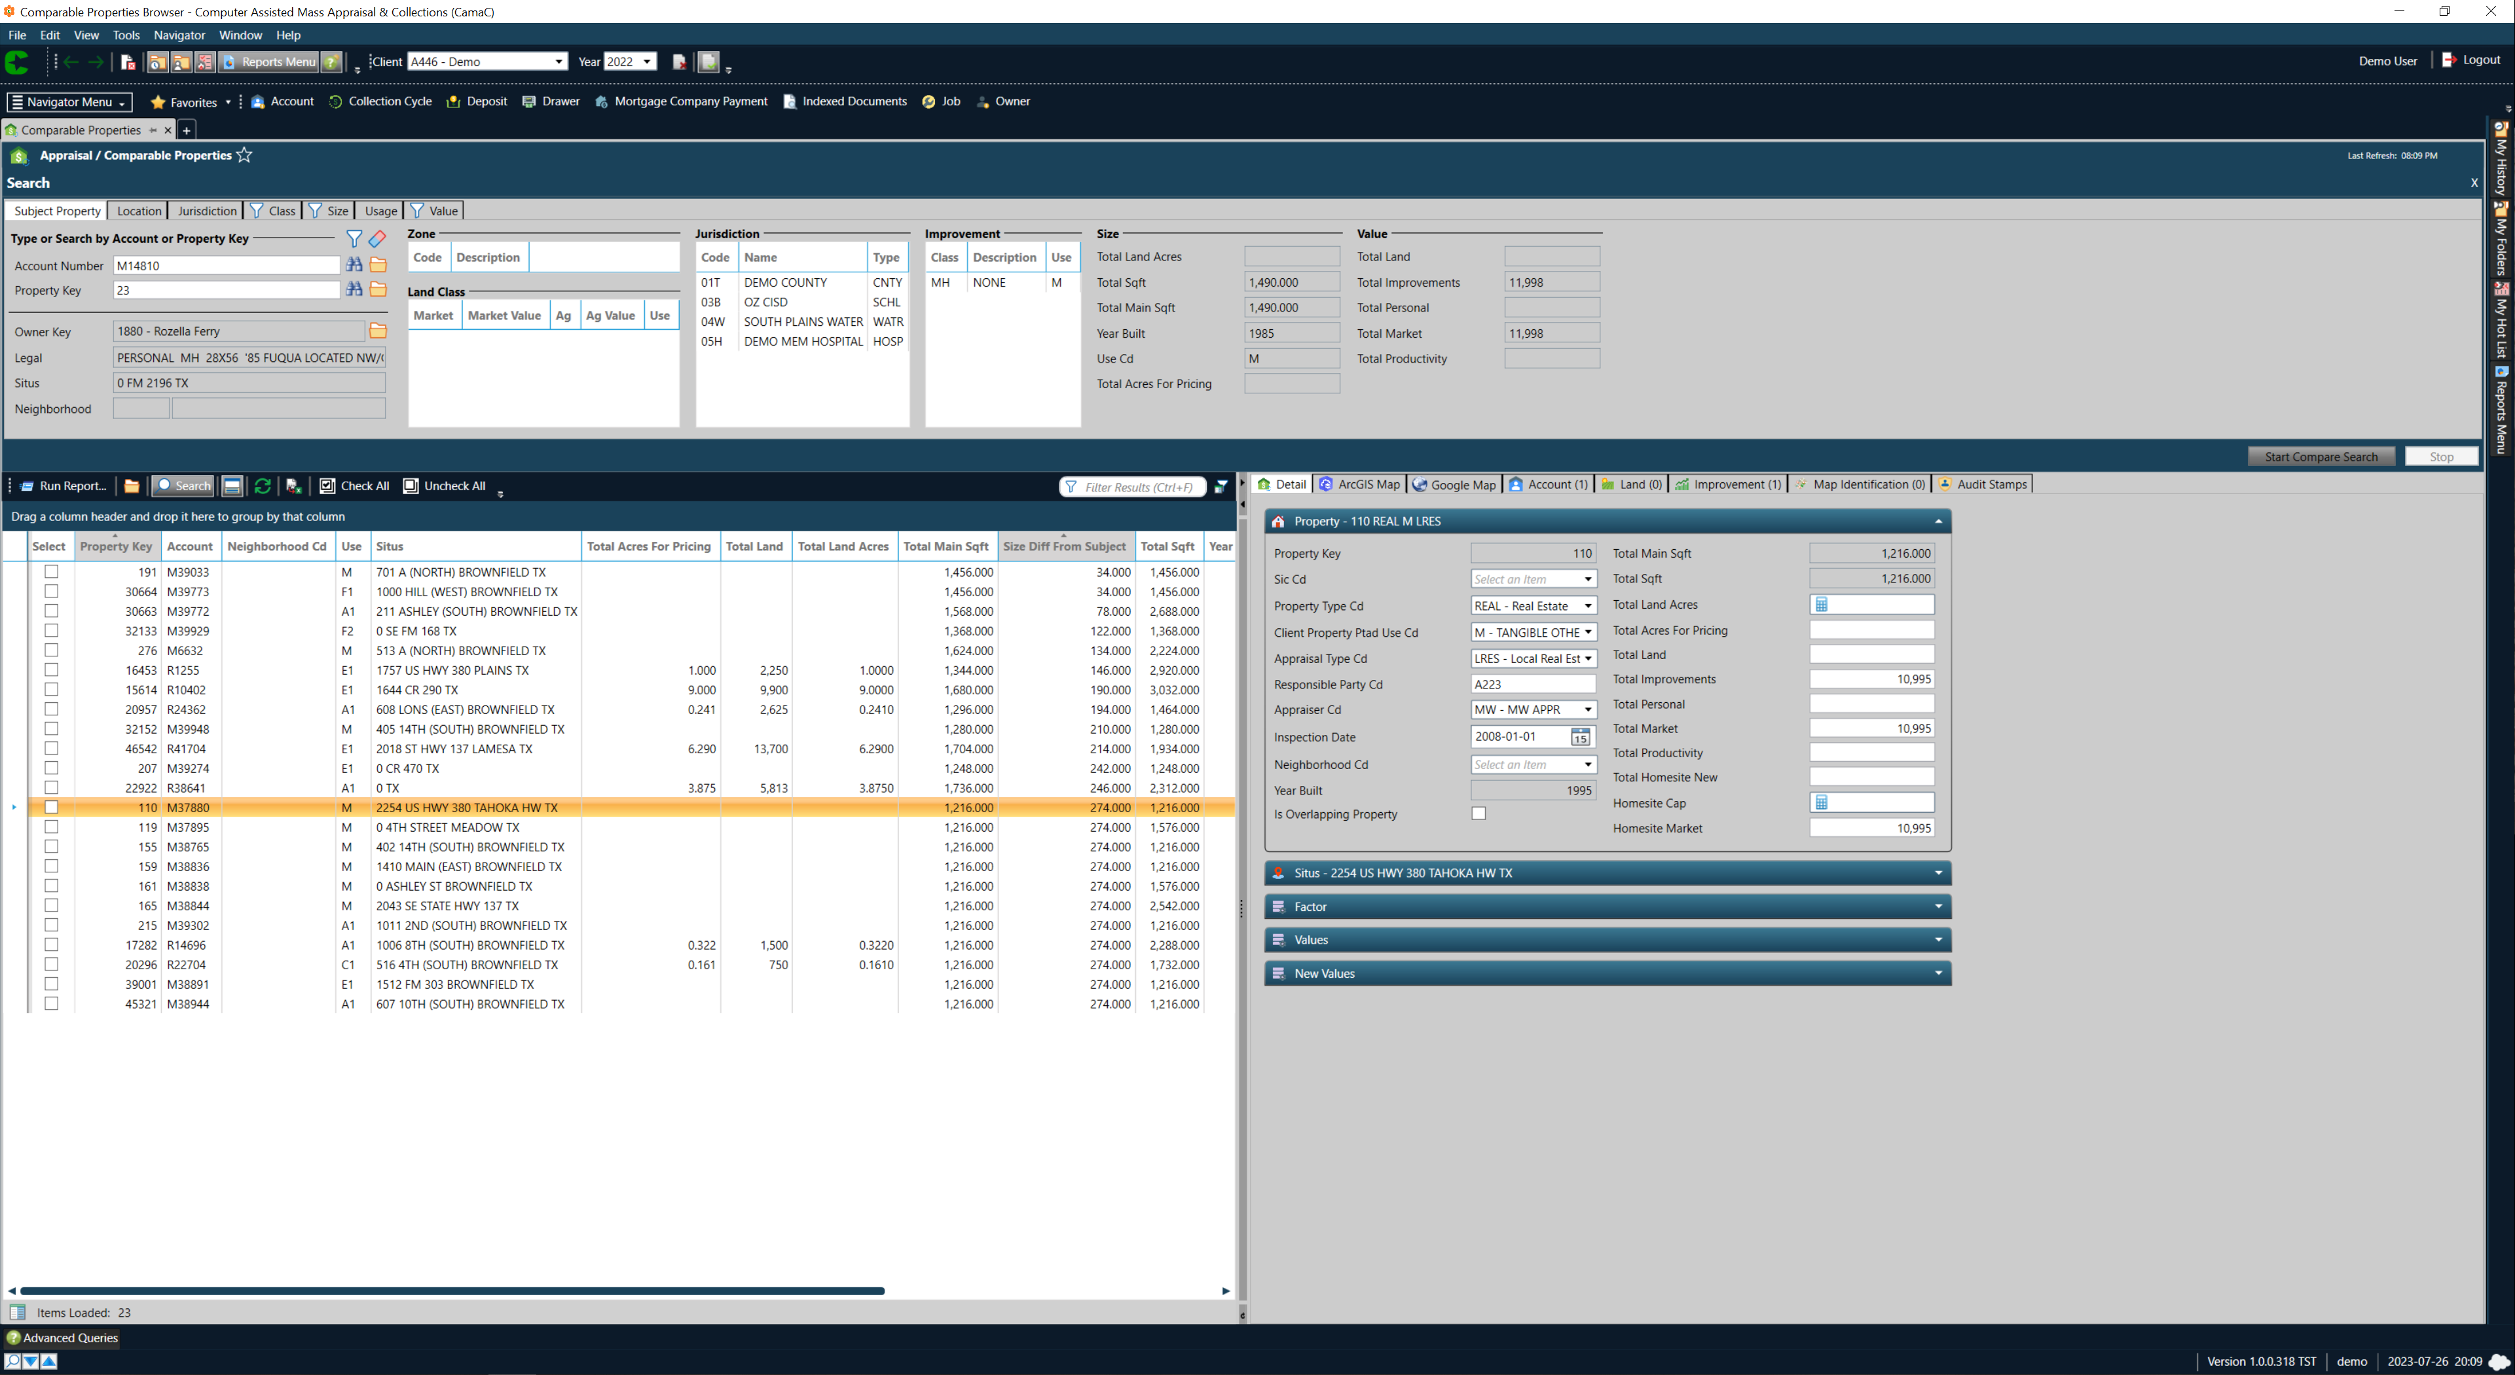Check Select box for account R24362
The image size is (2515, 1375).
(x=52, y=709)
